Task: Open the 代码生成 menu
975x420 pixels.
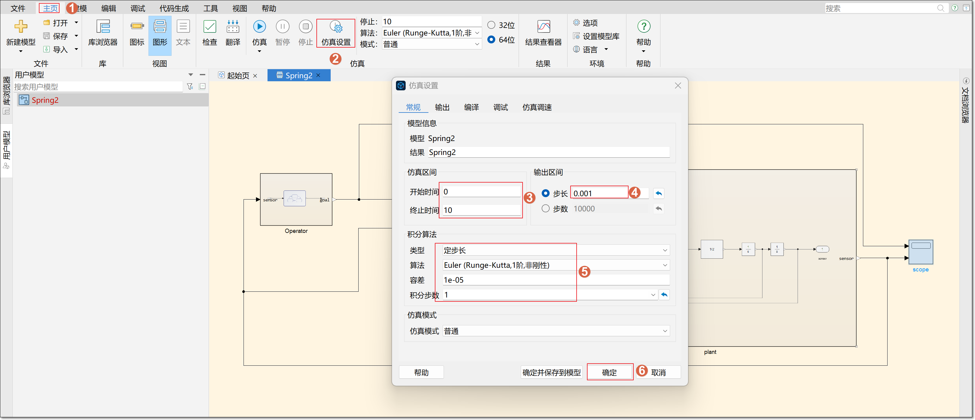Action: (x=174, y=8)
